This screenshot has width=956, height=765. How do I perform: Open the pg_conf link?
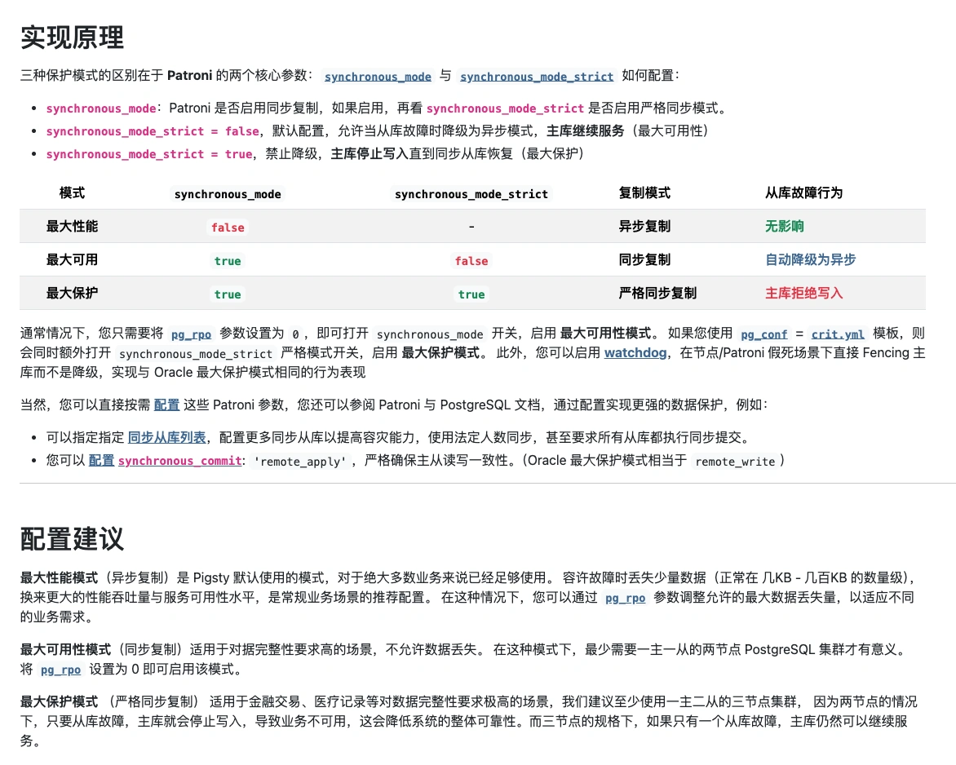763,334
